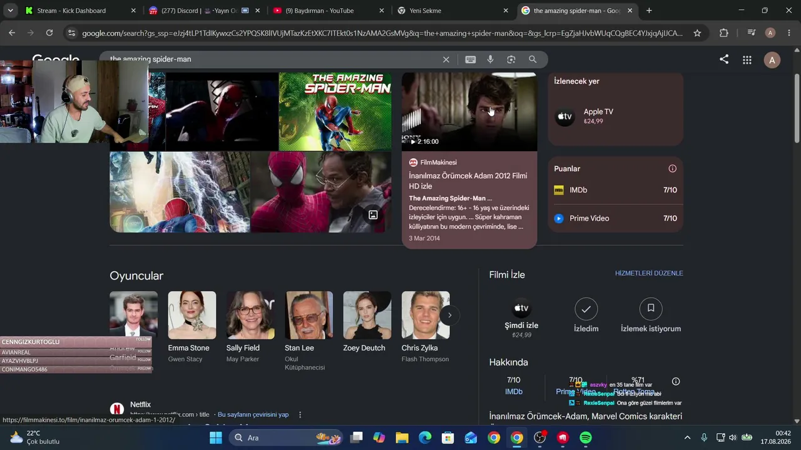The image size is (801, 450).
Task: Clear the Google search box text
Action: point(446,59)
